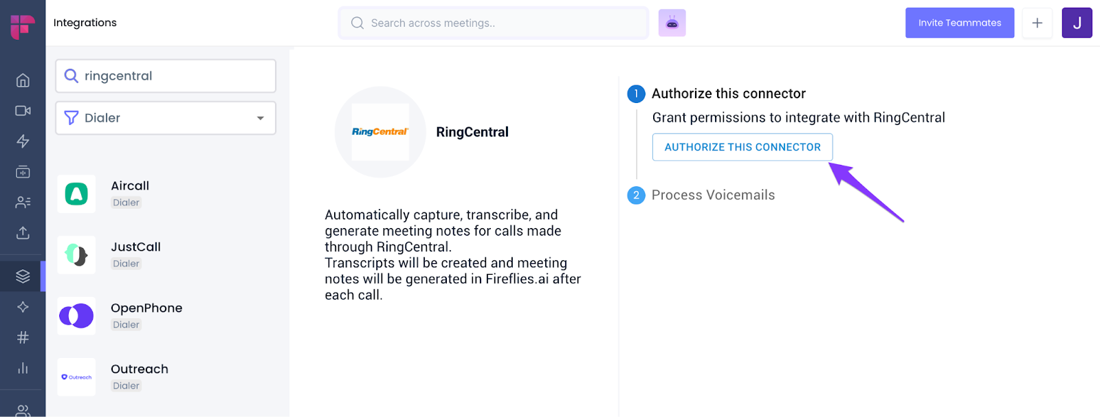This screenshot has height=417, width=1100.
Task: Select the Integrations layers icon
Action: [23, 275]
